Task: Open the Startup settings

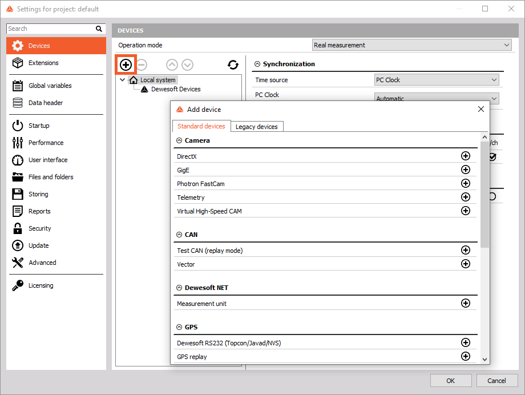Action: click(x=56, y=126)
